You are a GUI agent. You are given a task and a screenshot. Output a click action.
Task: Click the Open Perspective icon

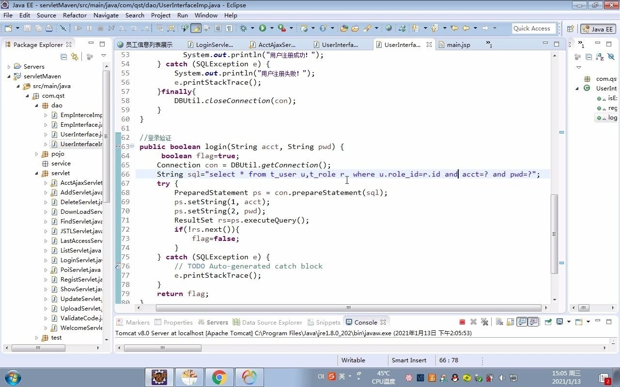(x=570, y=29)
